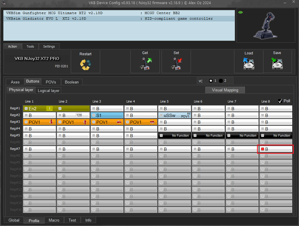Click POV1 right arrow cell in Reg#3
299x226 pixels.
pos(141,122)
